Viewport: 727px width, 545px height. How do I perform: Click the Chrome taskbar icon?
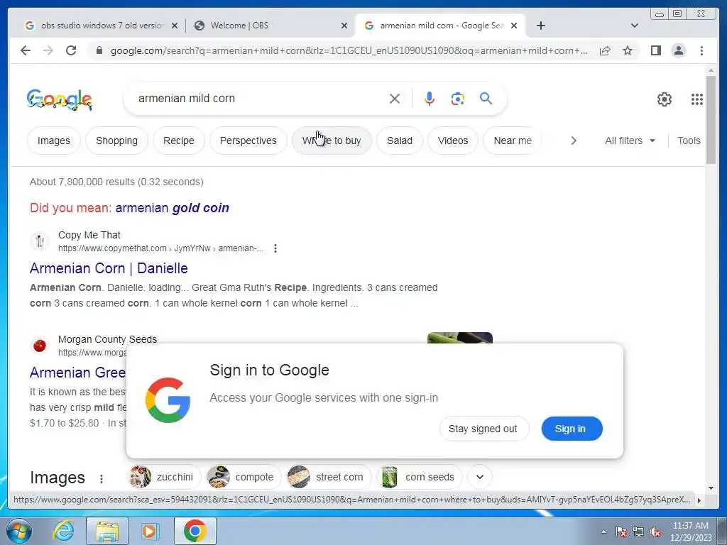(195, 531)
